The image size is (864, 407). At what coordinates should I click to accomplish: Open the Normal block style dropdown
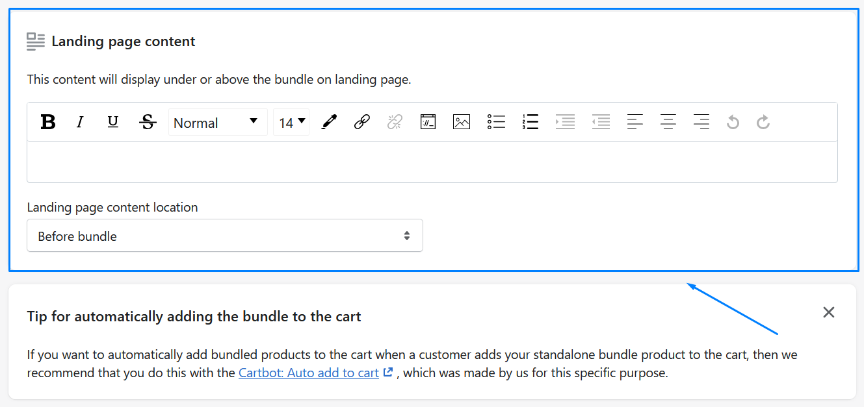pos(218,122)
